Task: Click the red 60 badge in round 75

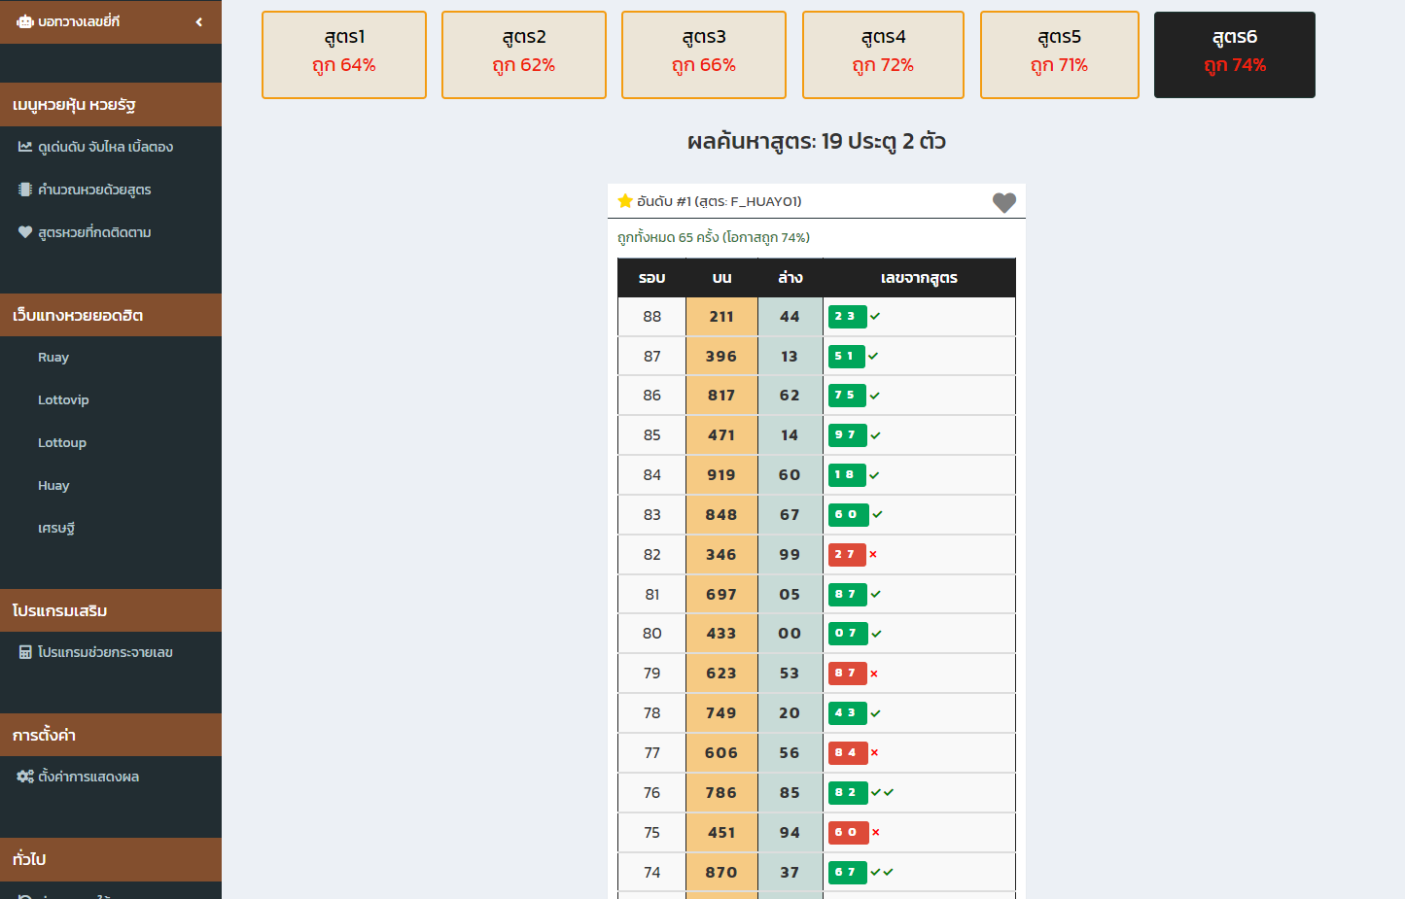Action: [848, 832]
